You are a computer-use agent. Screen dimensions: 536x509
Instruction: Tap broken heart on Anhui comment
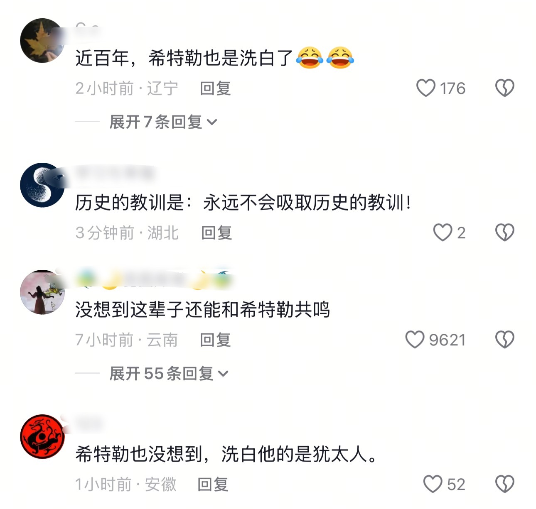(x=505, y=484)
